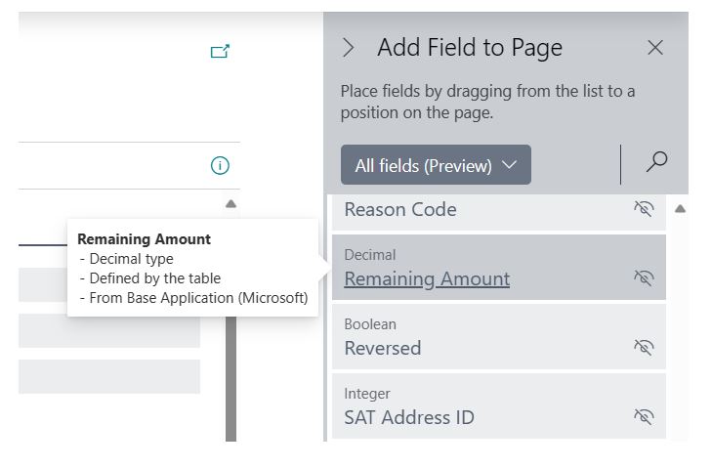
Task: Click the bottom gray placeholder row on page
Action: coord(109,376)
